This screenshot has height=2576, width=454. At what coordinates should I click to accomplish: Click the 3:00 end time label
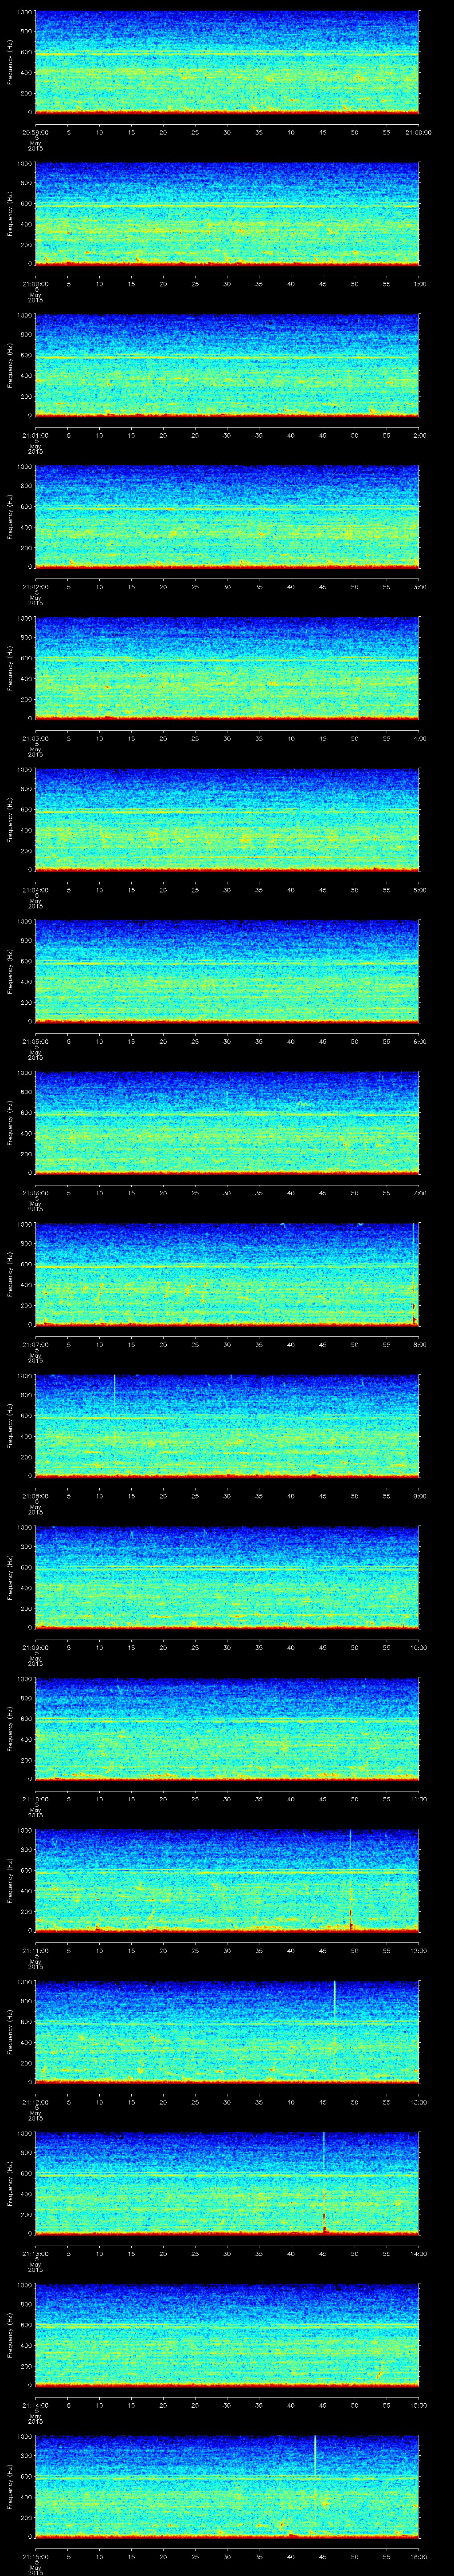[420, 587]
